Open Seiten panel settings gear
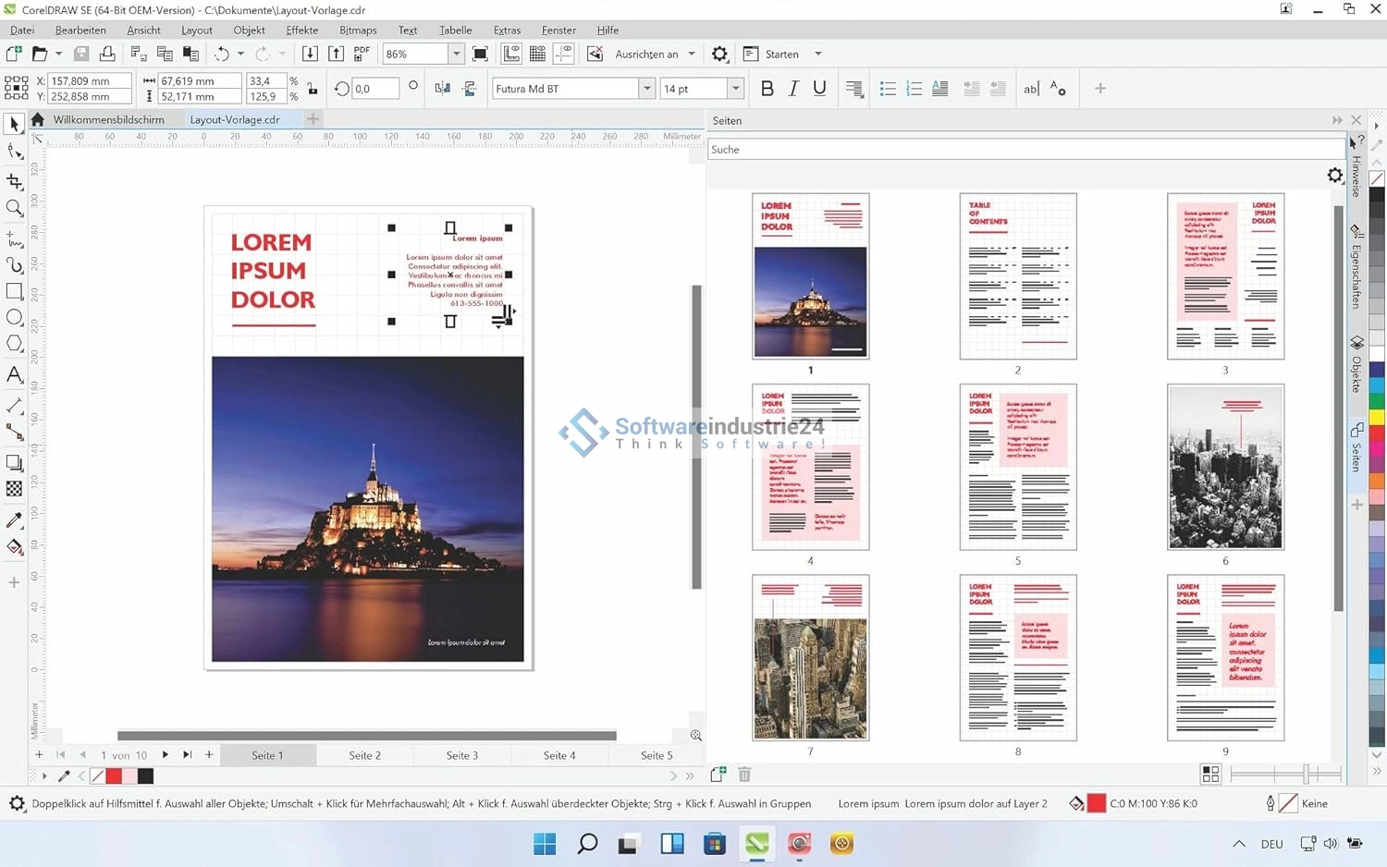 (x=1334, y=175)
